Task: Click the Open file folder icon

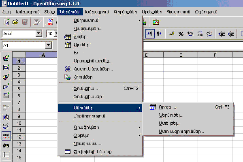Action: pyautogui.click(x=15, y=22)
